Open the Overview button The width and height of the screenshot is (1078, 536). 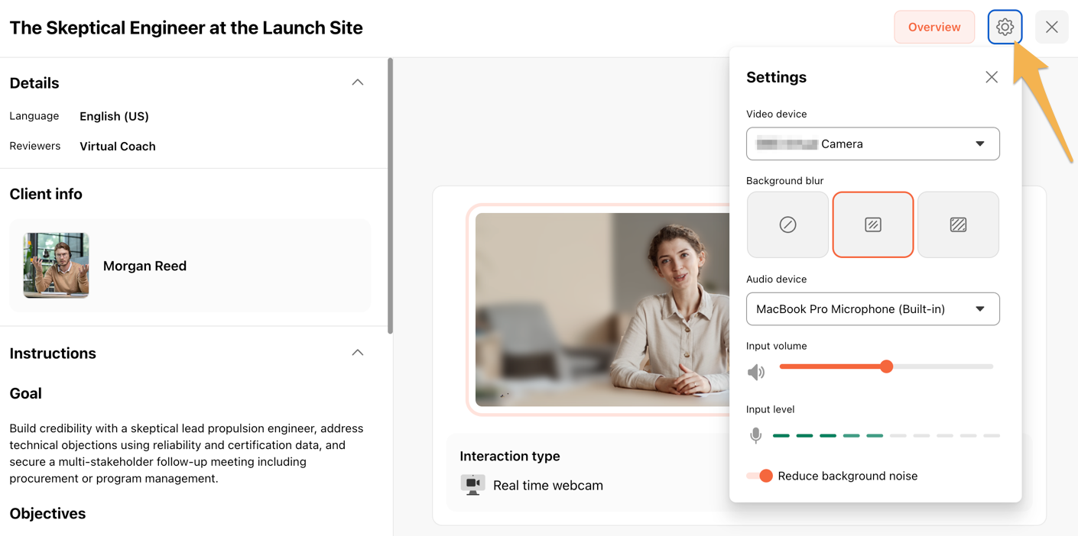tap(934, 27)
